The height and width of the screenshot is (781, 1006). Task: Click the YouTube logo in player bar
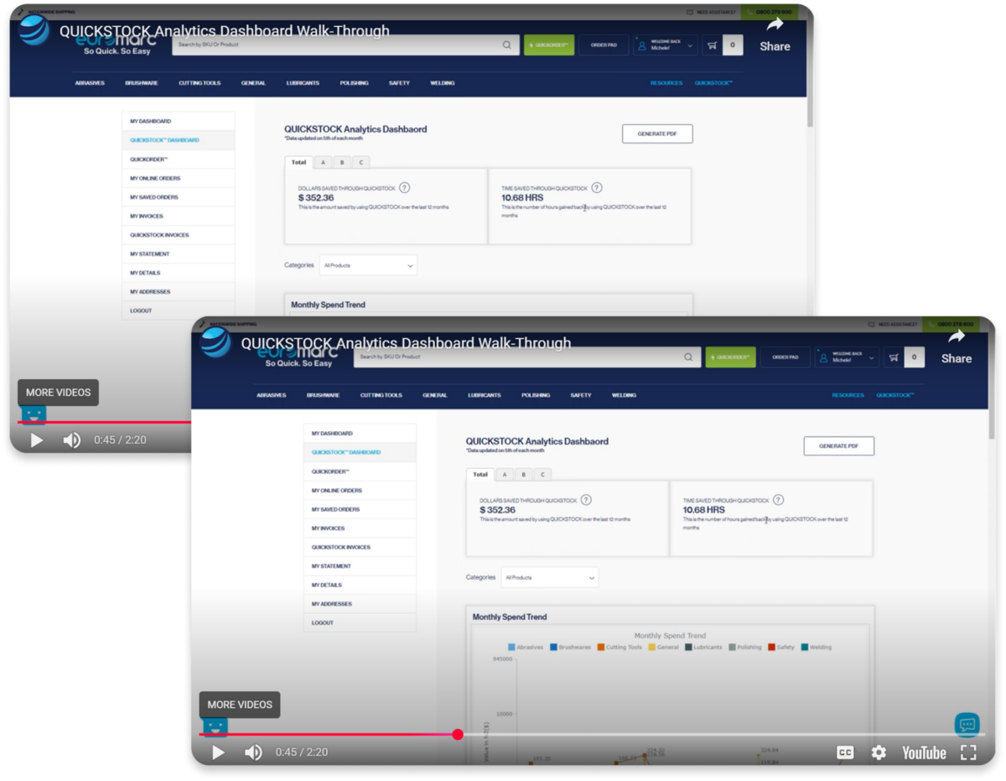click(x=924, y=752)
